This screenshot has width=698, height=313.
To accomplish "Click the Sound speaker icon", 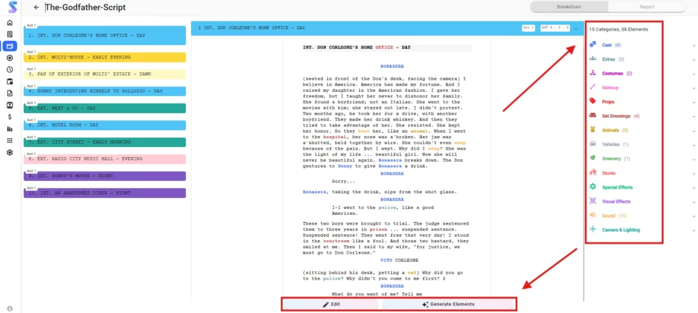I will point(592,215).
